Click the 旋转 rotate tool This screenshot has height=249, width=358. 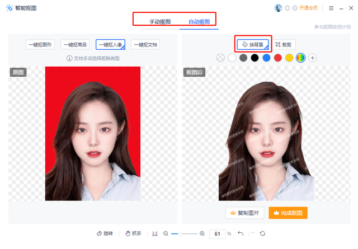tap(105, 233)
